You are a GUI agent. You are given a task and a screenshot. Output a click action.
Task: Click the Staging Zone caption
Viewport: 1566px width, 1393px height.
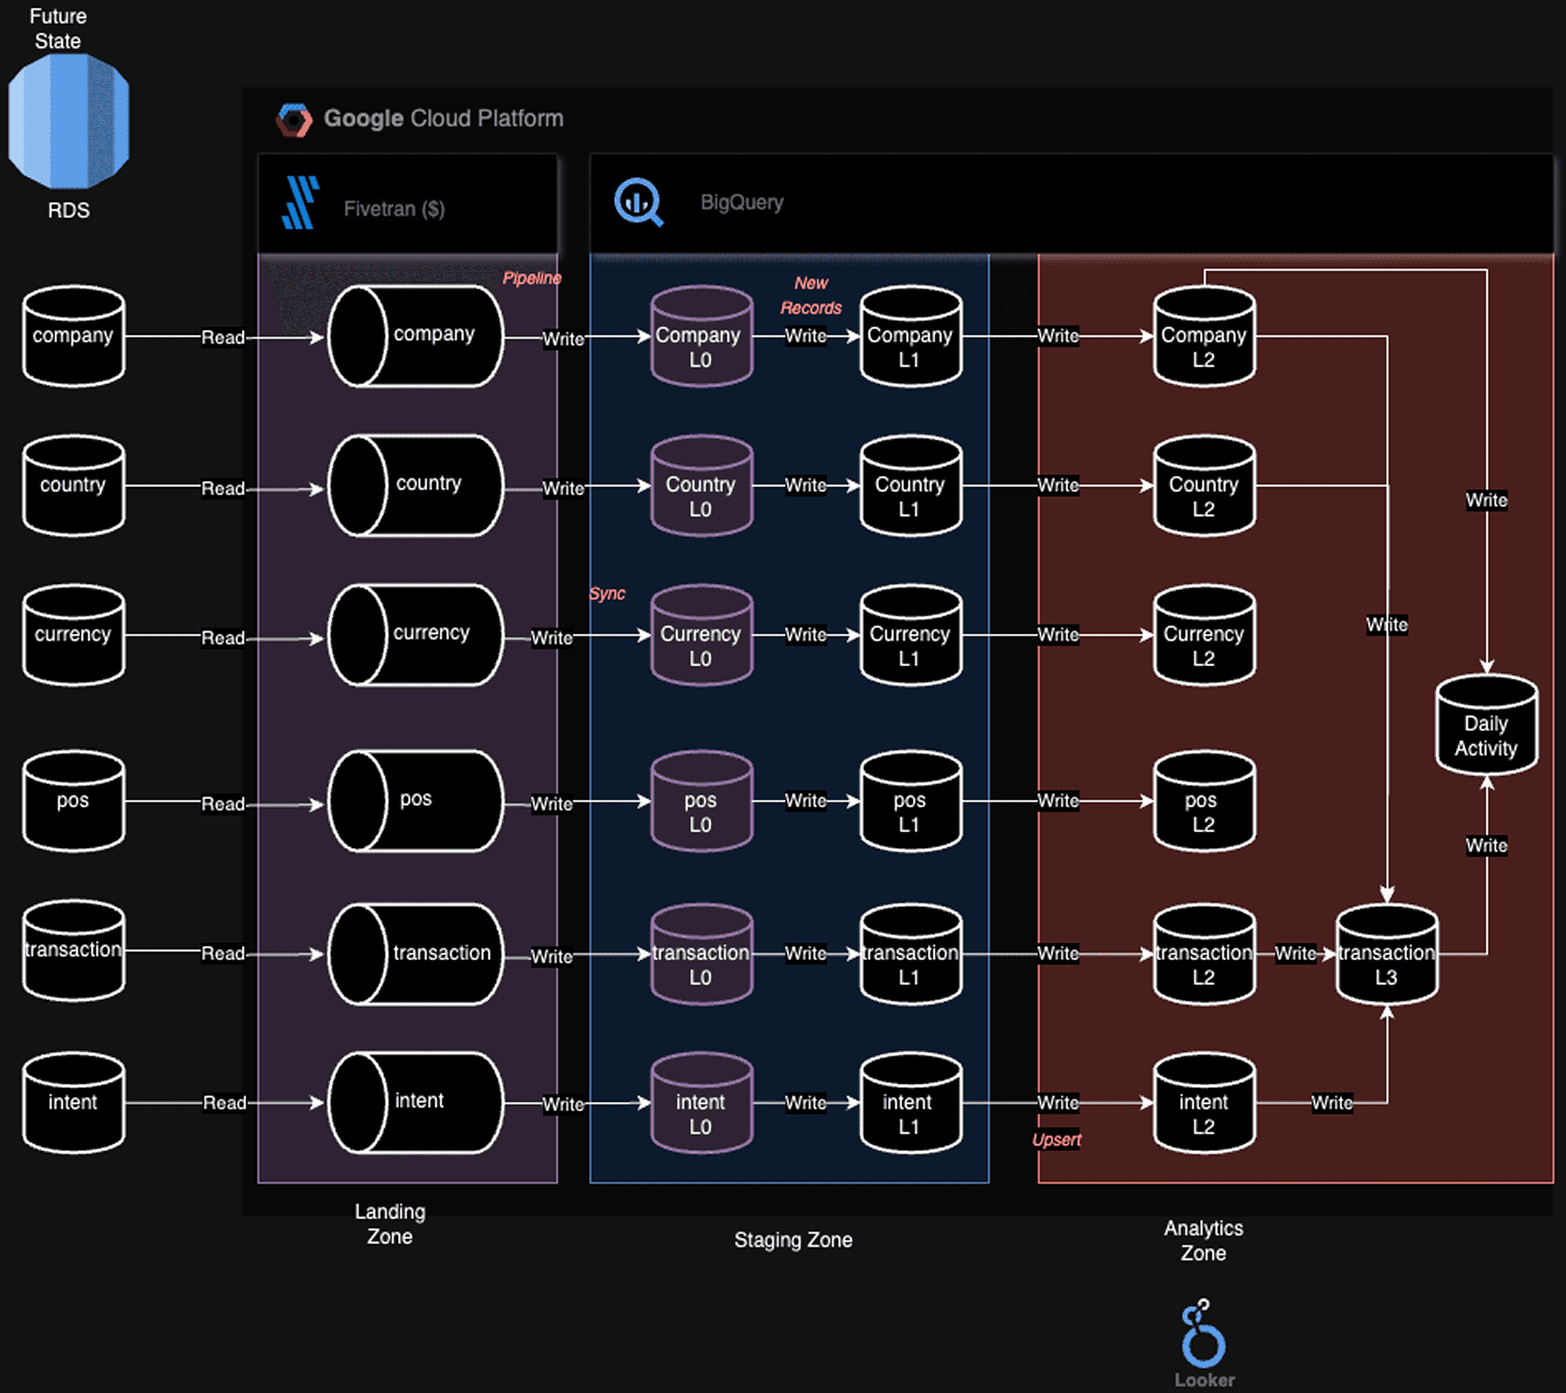793,1240
